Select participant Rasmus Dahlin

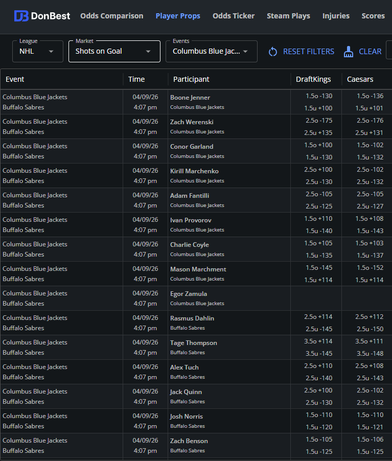click(192, 318)
